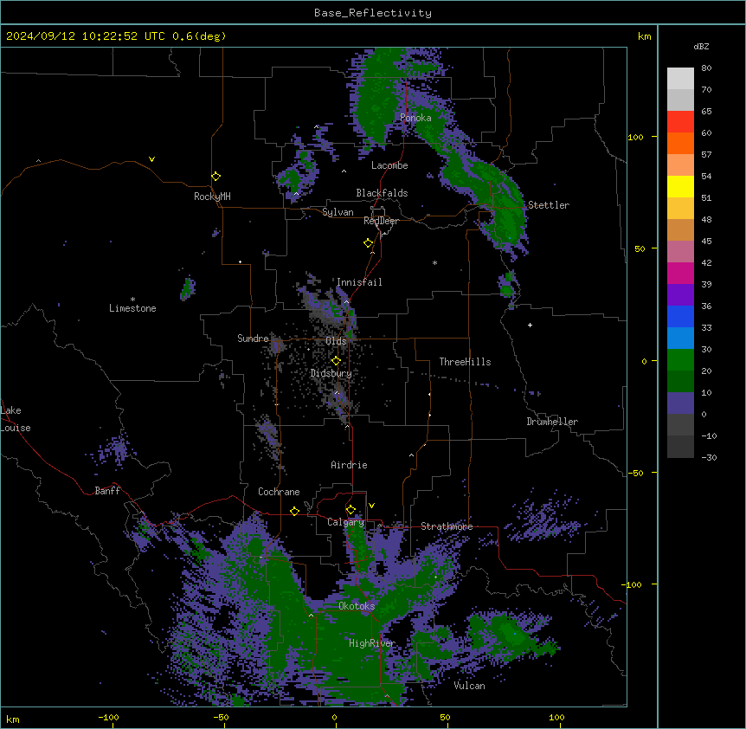Click the Sylvan label on the map

click(338, 212)
